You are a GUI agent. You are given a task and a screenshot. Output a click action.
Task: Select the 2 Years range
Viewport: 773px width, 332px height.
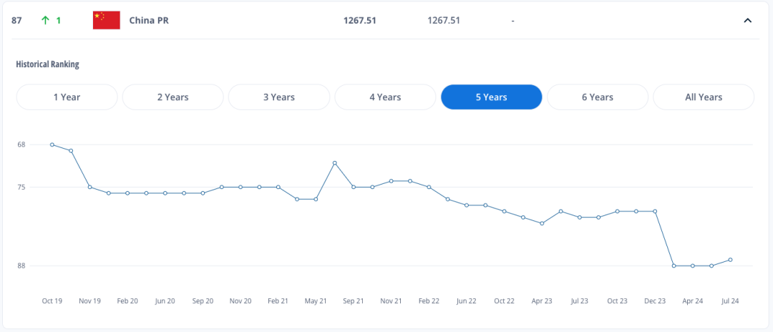(173, 97)
